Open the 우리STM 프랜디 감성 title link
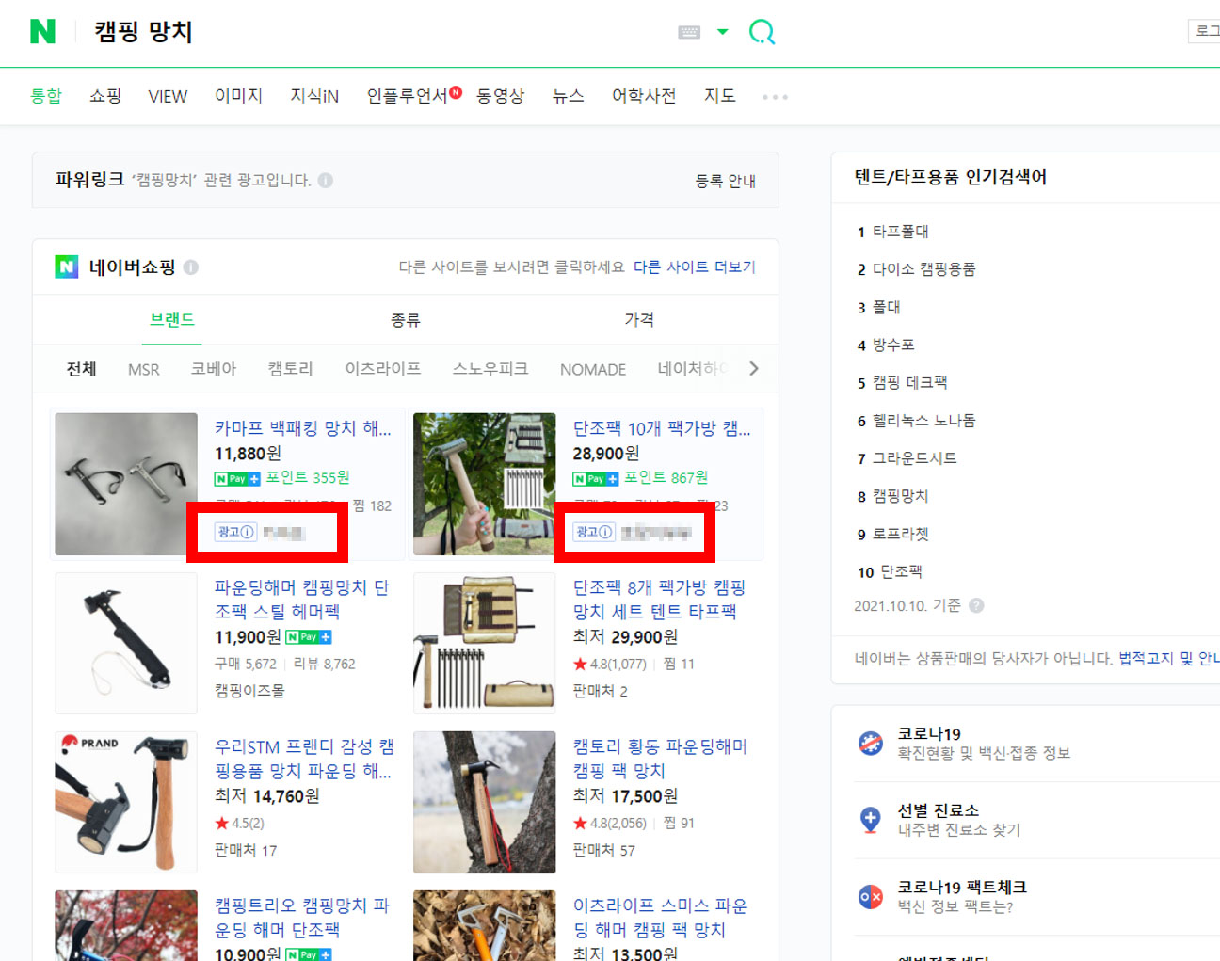This screenshot has height=961, width=1220. click(x=304, y=759)
